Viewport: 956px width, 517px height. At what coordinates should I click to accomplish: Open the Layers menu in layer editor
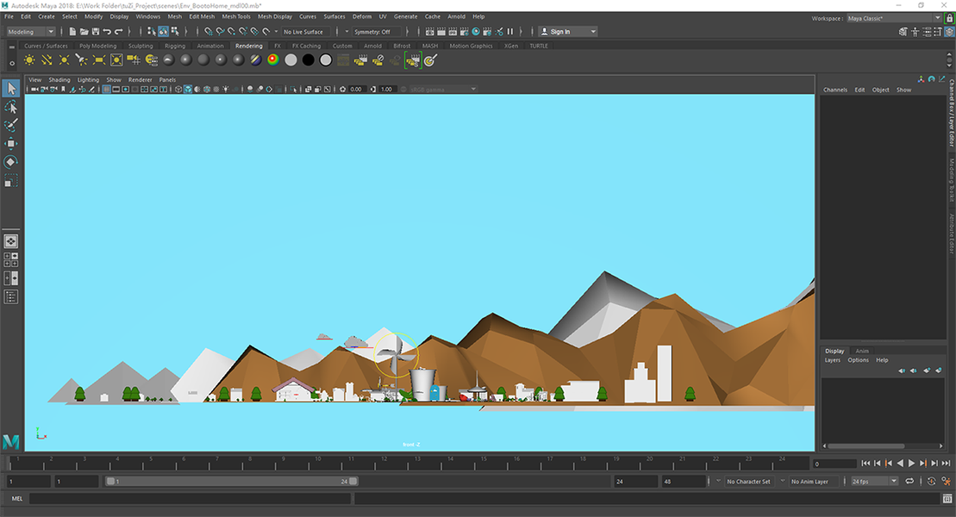pos(832,360)
